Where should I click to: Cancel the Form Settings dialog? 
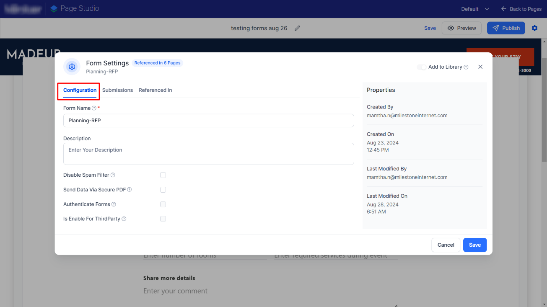pyautogui.click(x=446, y=245)
